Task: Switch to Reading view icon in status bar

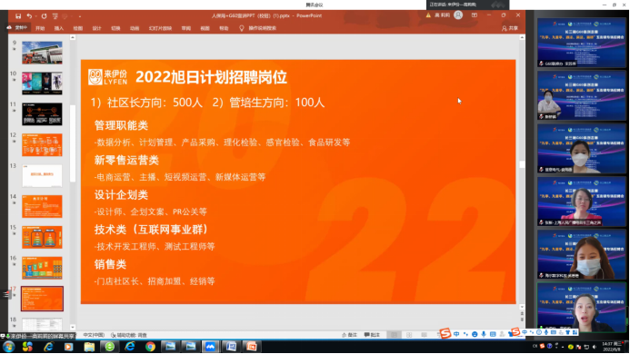Action: coord(424,335)
